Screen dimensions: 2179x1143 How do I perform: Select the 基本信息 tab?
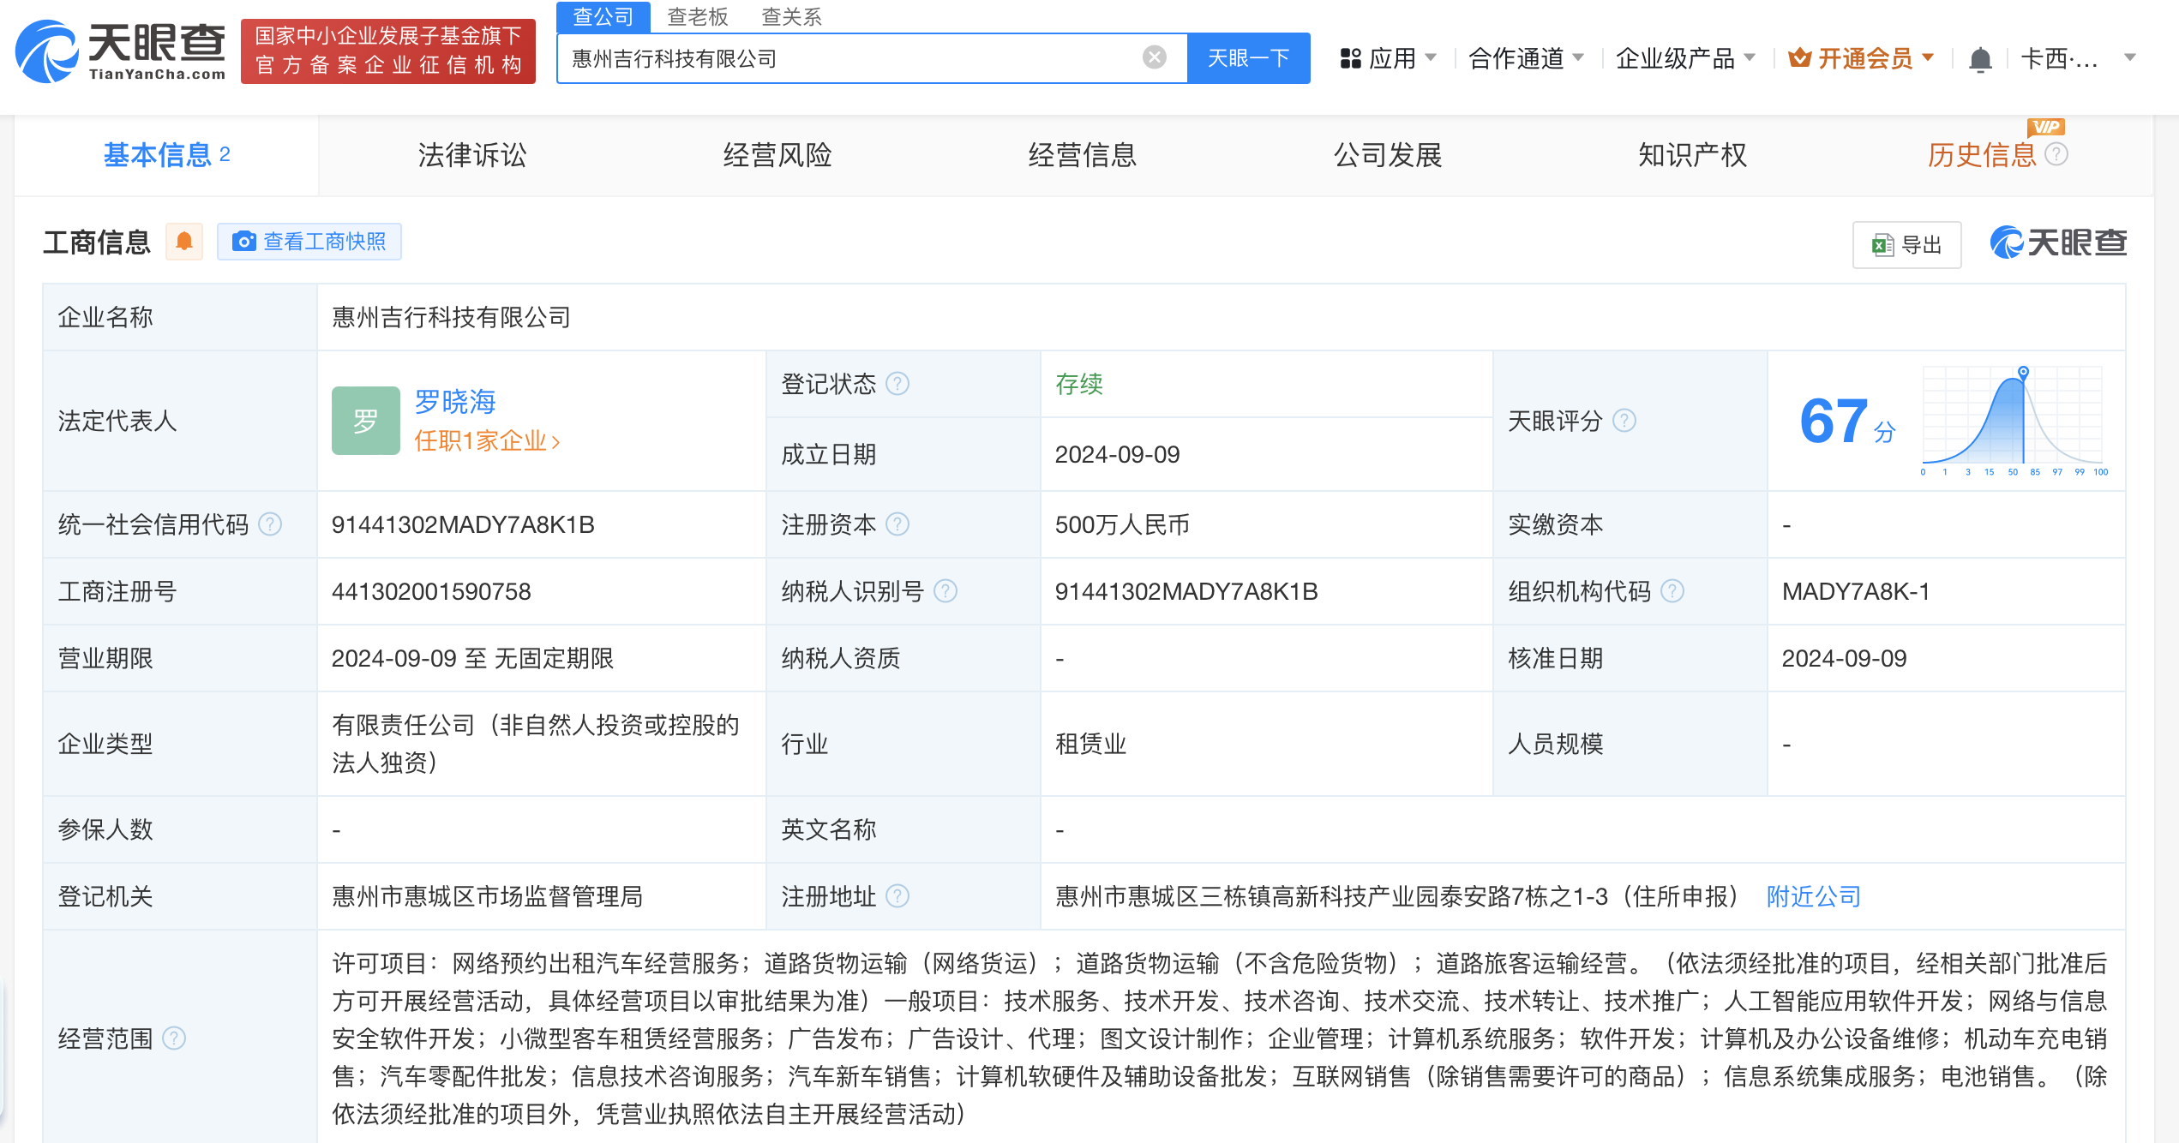point(166,155)
